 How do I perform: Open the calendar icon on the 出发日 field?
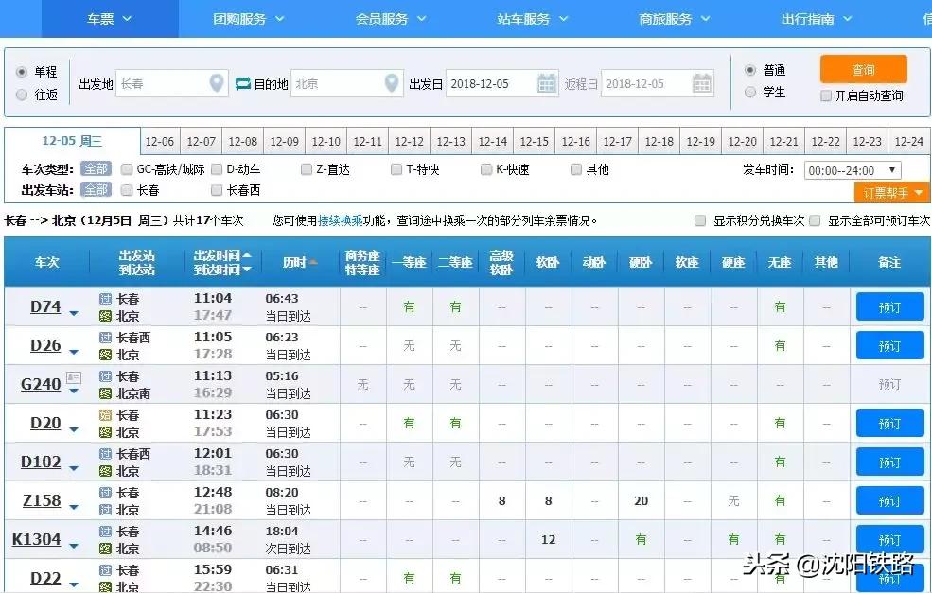(547, 83)
